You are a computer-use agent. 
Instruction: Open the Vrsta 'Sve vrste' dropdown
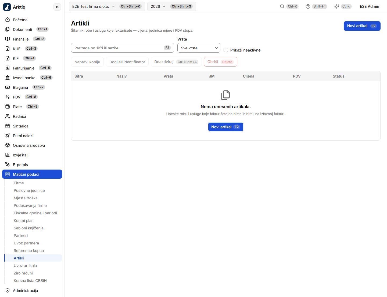coord(199,48)
